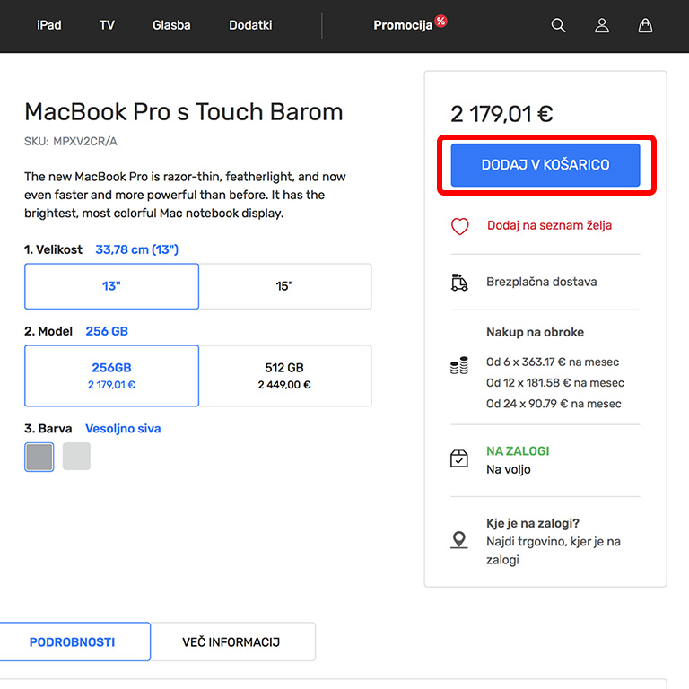Click the in-stock box icon
This screenshot has height=689, width=689.
coord(459,458)
